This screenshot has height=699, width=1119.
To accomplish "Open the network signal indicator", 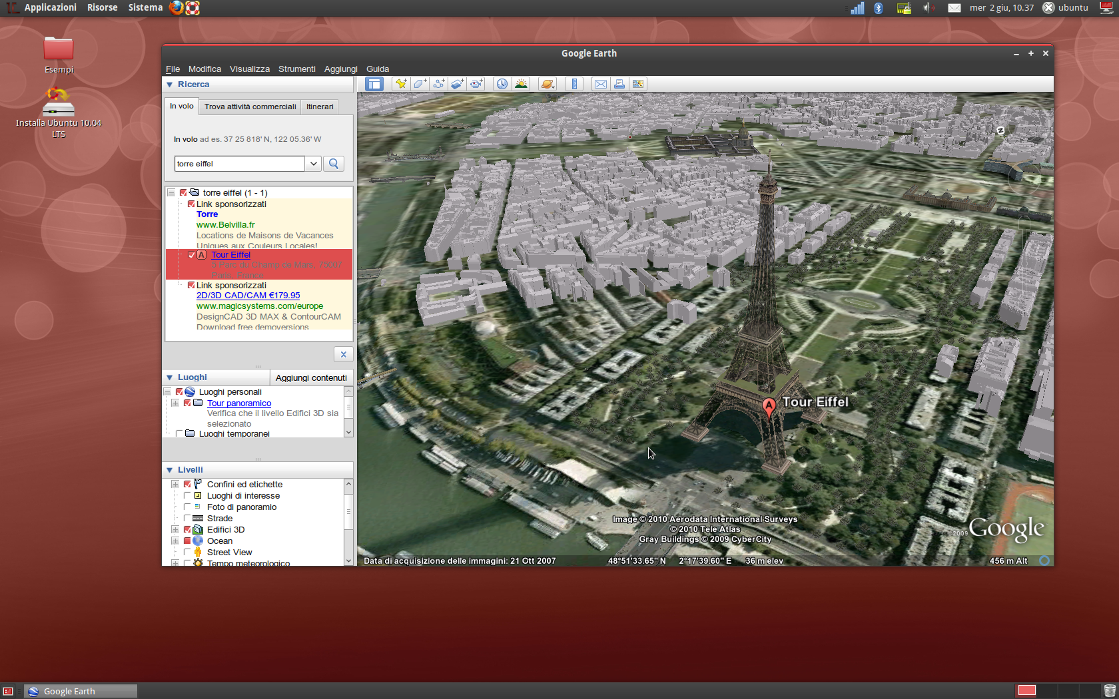I will tap(857, 7).
